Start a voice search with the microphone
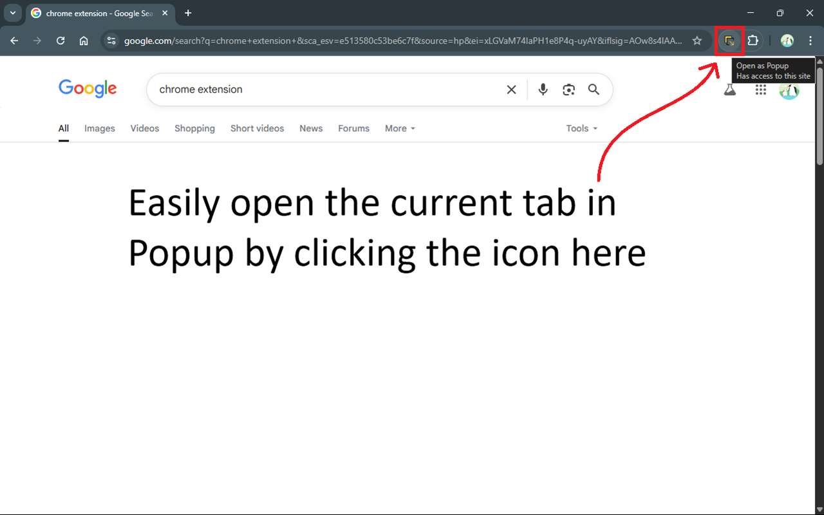Viewport: 824px width, 515px height. tap(543, 89)
